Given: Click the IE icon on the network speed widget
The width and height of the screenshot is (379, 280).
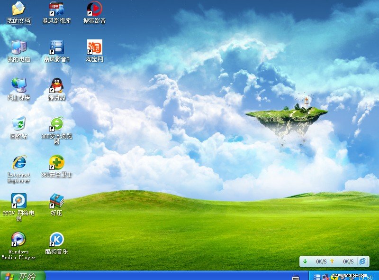Looking at the screenshot, I should coord(362,261).
